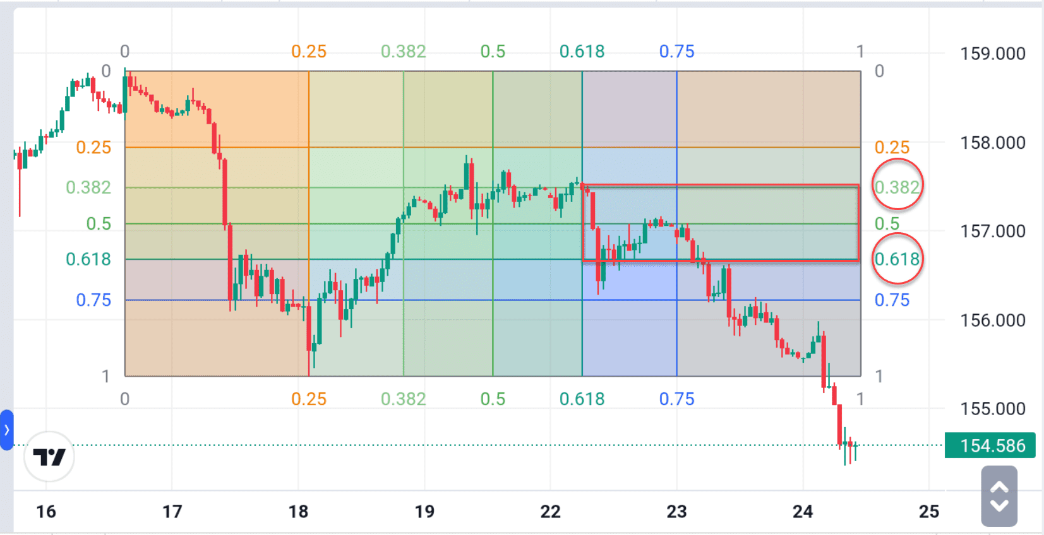Click the up-down chevron scroll button

[999, 496]
